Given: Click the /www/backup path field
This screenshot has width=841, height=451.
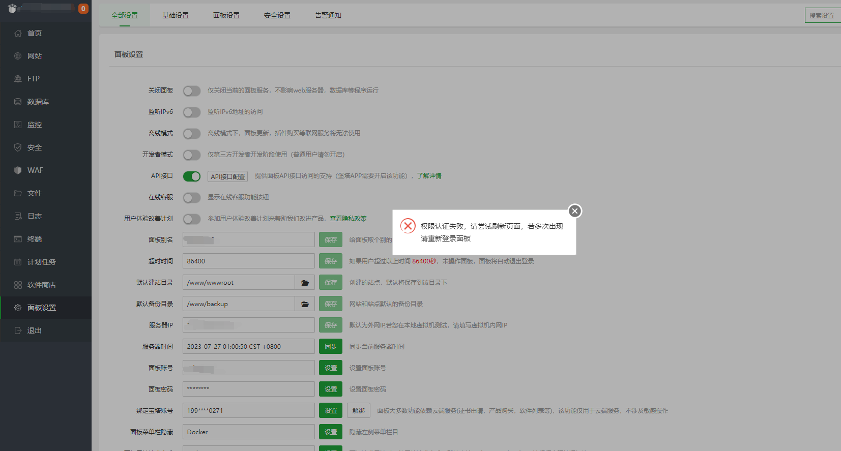Looking at the screenshot, I should [x=239, y=304].
